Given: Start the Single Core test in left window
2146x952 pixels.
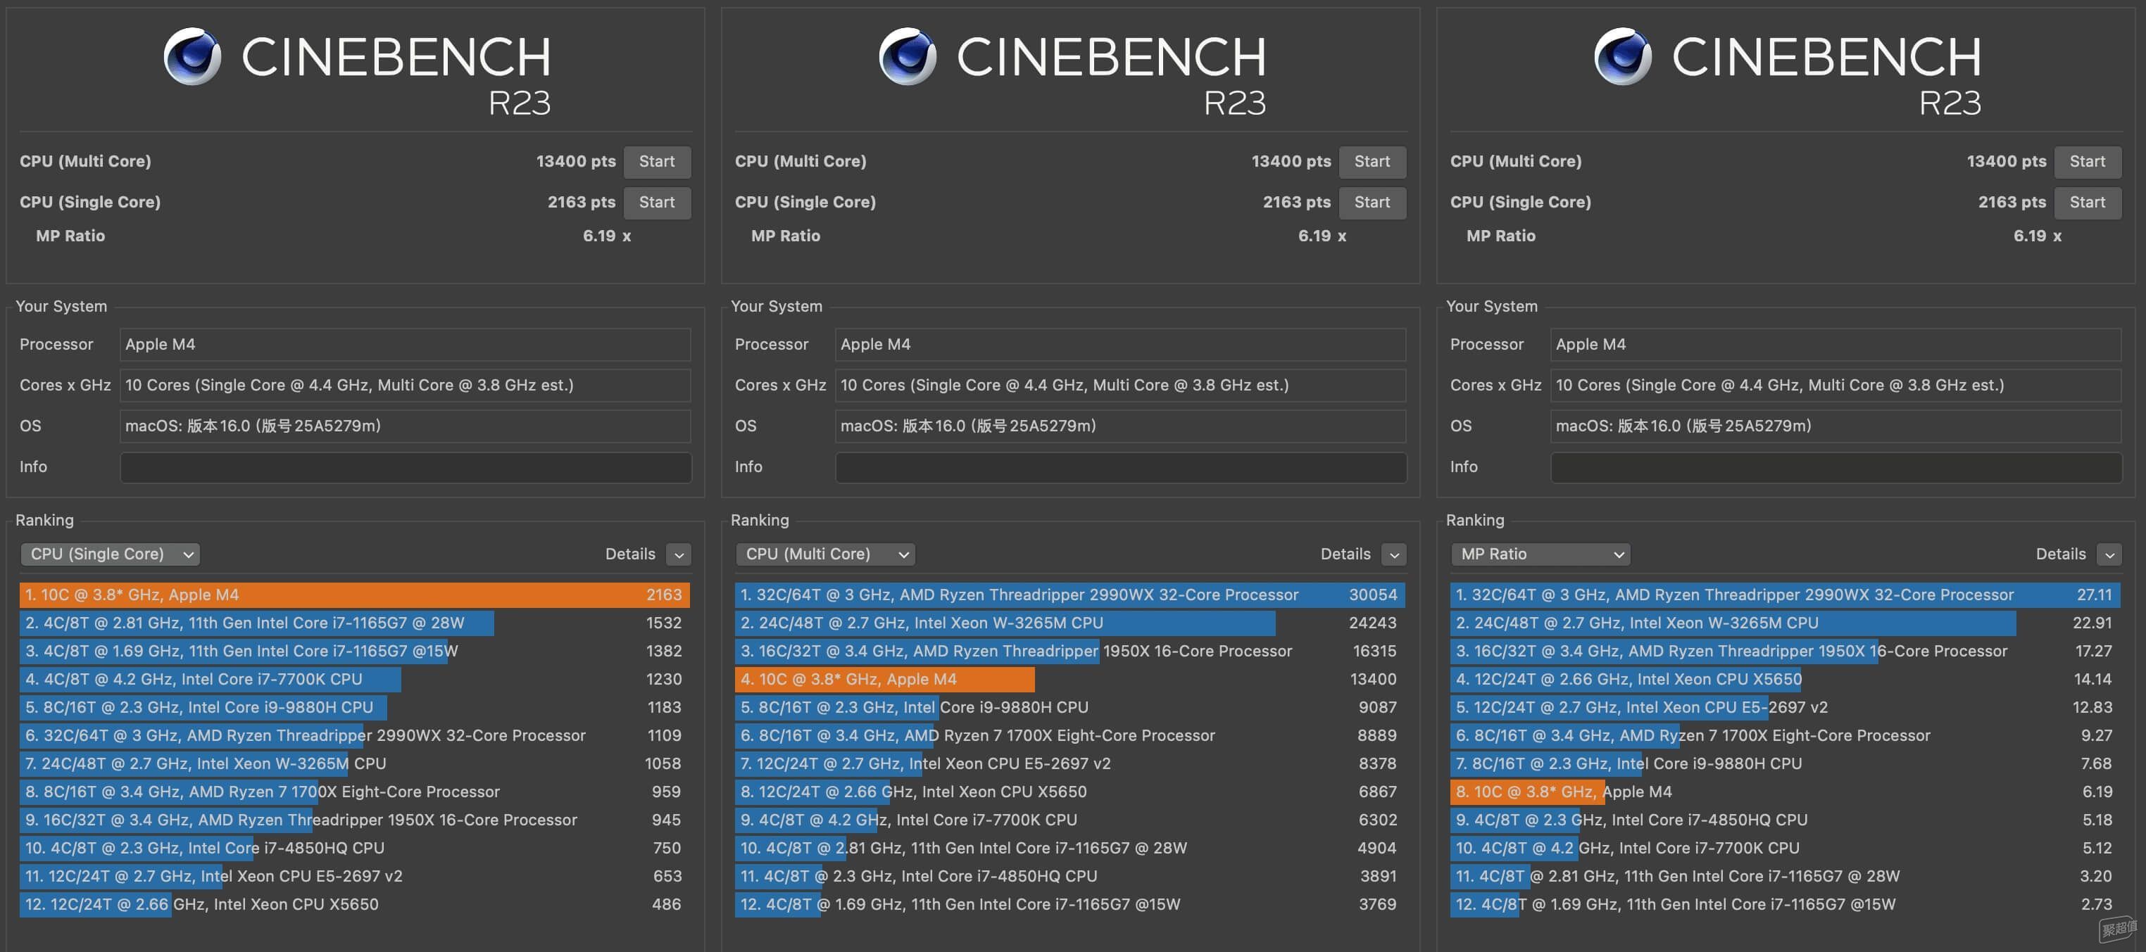Looking at the screenshot, I should click(x=656, y=203).
